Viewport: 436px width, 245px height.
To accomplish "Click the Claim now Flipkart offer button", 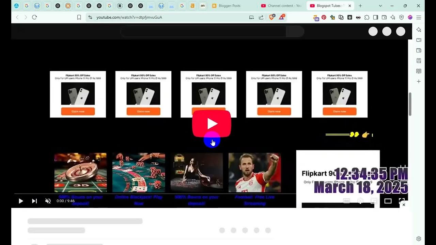I will pyautogui.click(x=78, y=111).
